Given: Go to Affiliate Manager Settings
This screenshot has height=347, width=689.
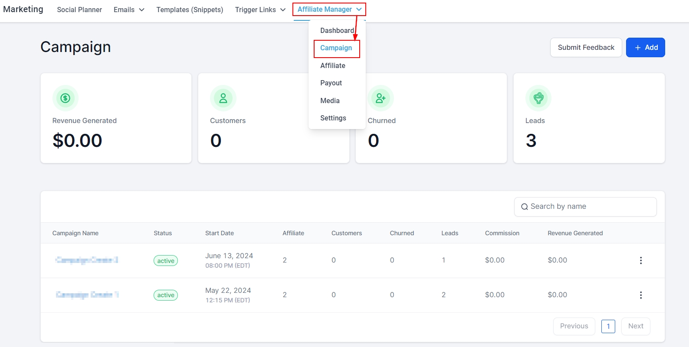Looking at the screenshot, I should coord(333,118).
